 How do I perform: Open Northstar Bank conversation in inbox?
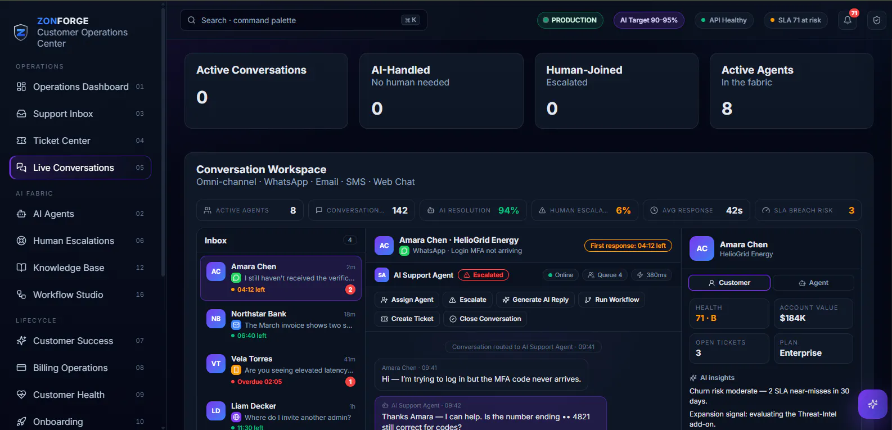tap(281, 325)
